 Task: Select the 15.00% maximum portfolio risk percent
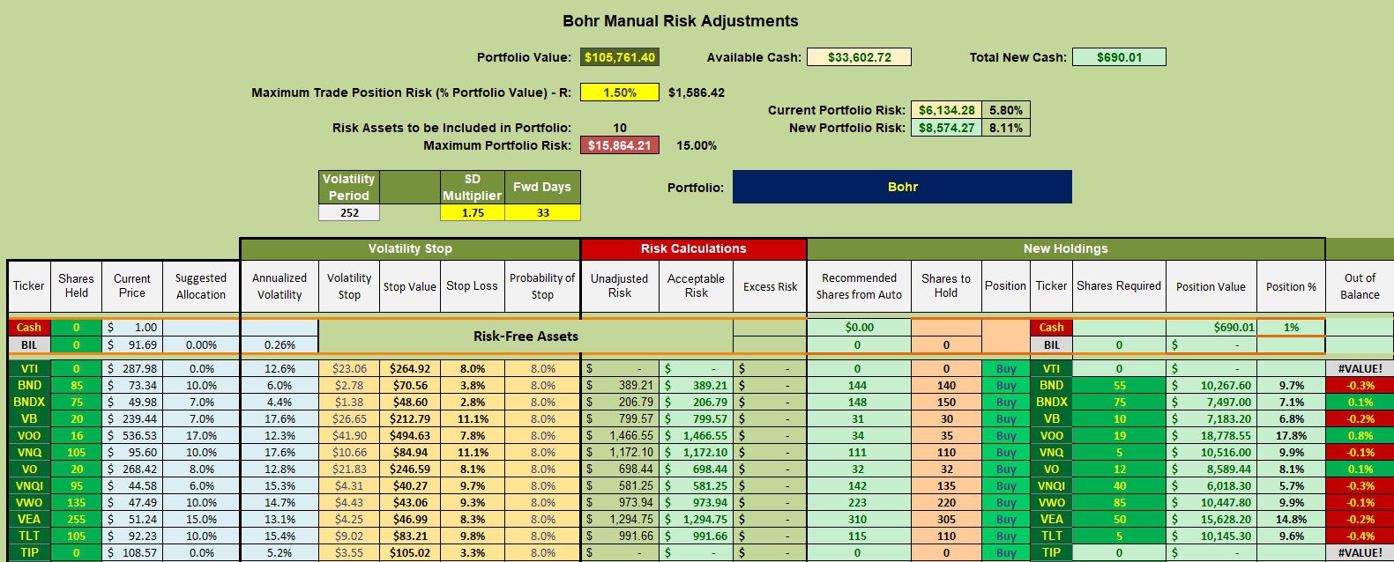click(696, 145)
